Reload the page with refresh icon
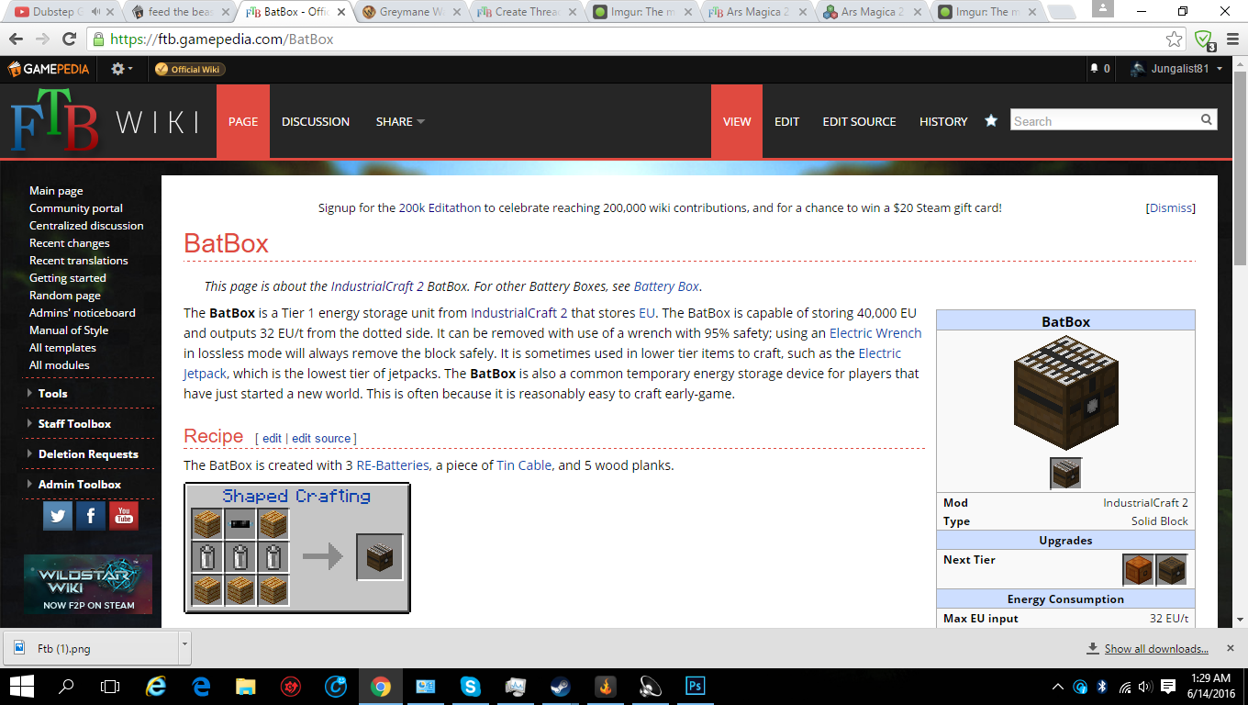The image size is (1248, 705). [69, 39]
